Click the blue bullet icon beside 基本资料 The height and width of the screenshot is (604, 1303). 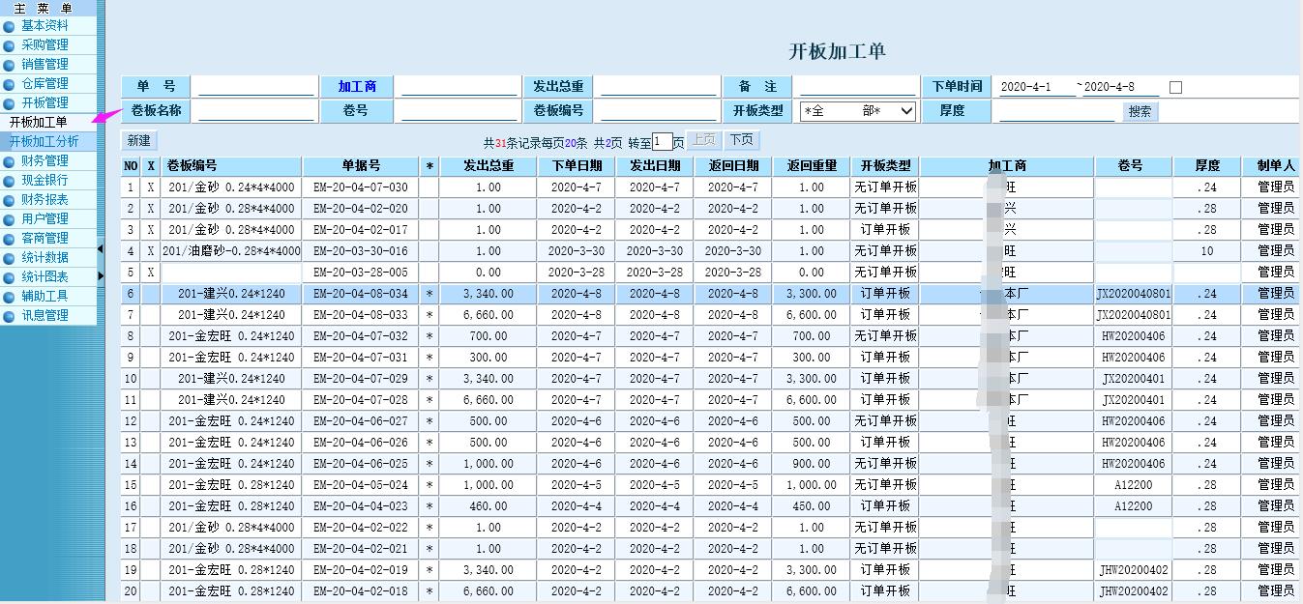[x=10, y=26]
